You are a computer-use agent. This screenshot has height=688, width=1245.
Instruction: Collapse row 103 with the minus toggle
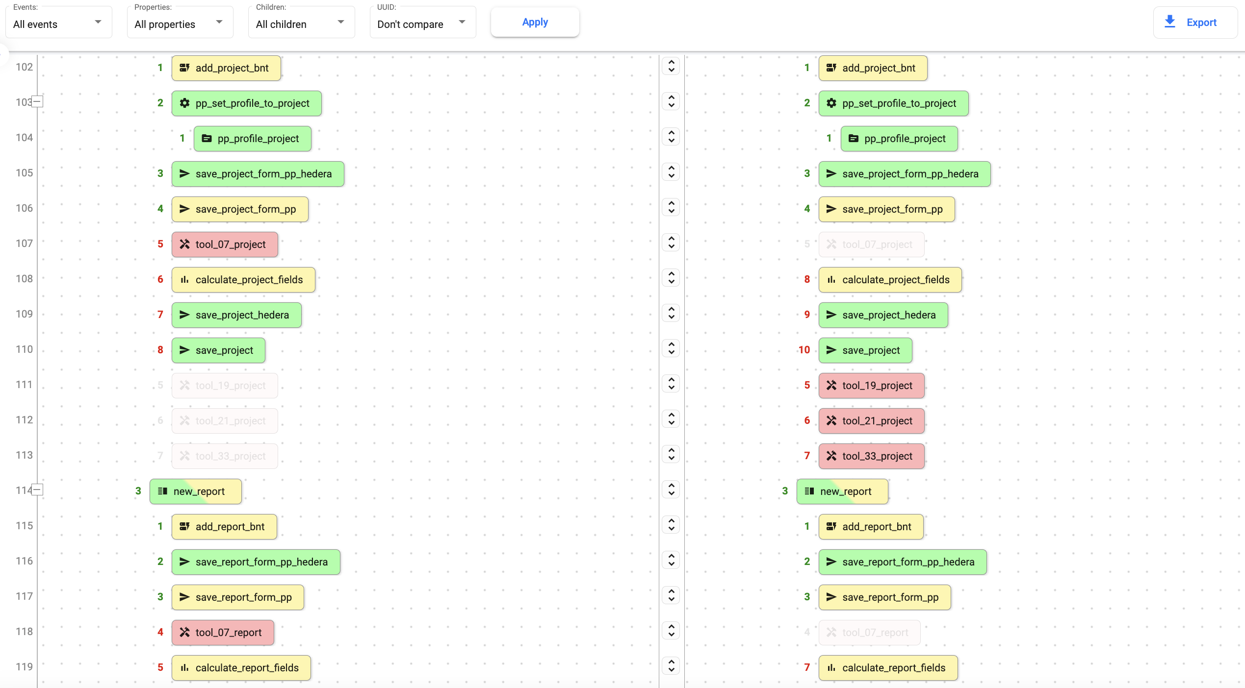pos(37,102)
